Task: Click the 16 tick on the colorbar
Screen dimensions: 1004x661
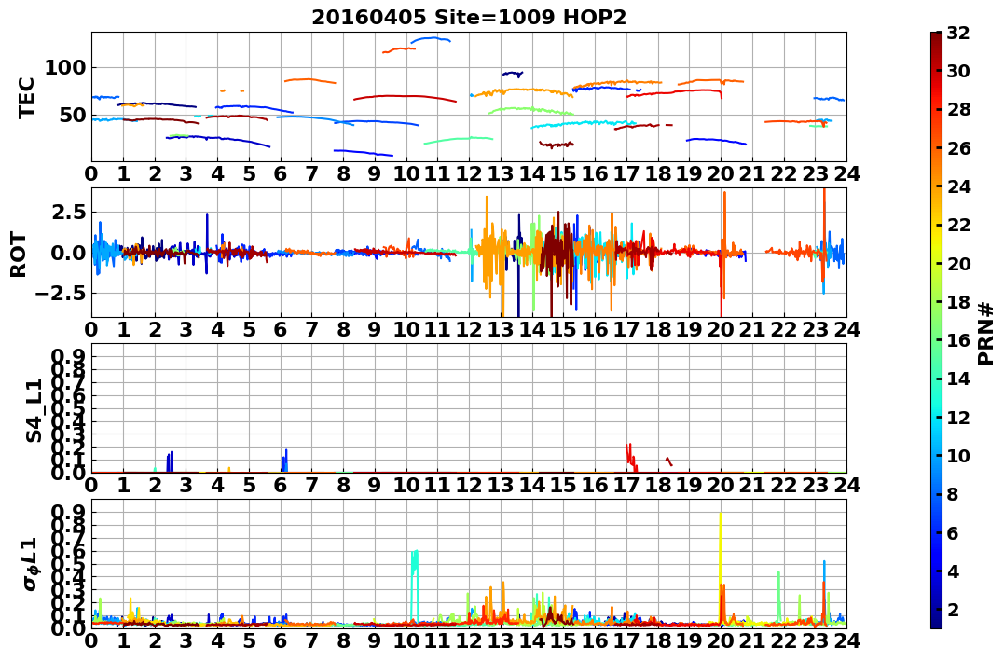Action: coord(958,340)
